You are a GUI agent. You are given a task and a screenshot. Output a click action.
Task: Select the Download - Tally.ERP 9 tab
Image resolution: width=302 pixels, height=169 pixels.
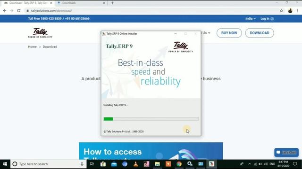click(x=28, y=3)
